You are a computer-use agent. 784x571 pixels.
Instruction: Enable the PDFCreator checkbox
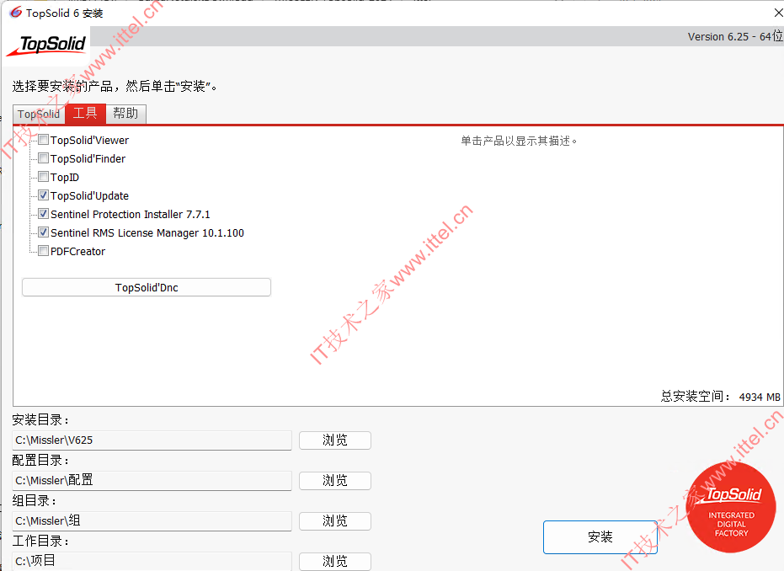[44, 251]
